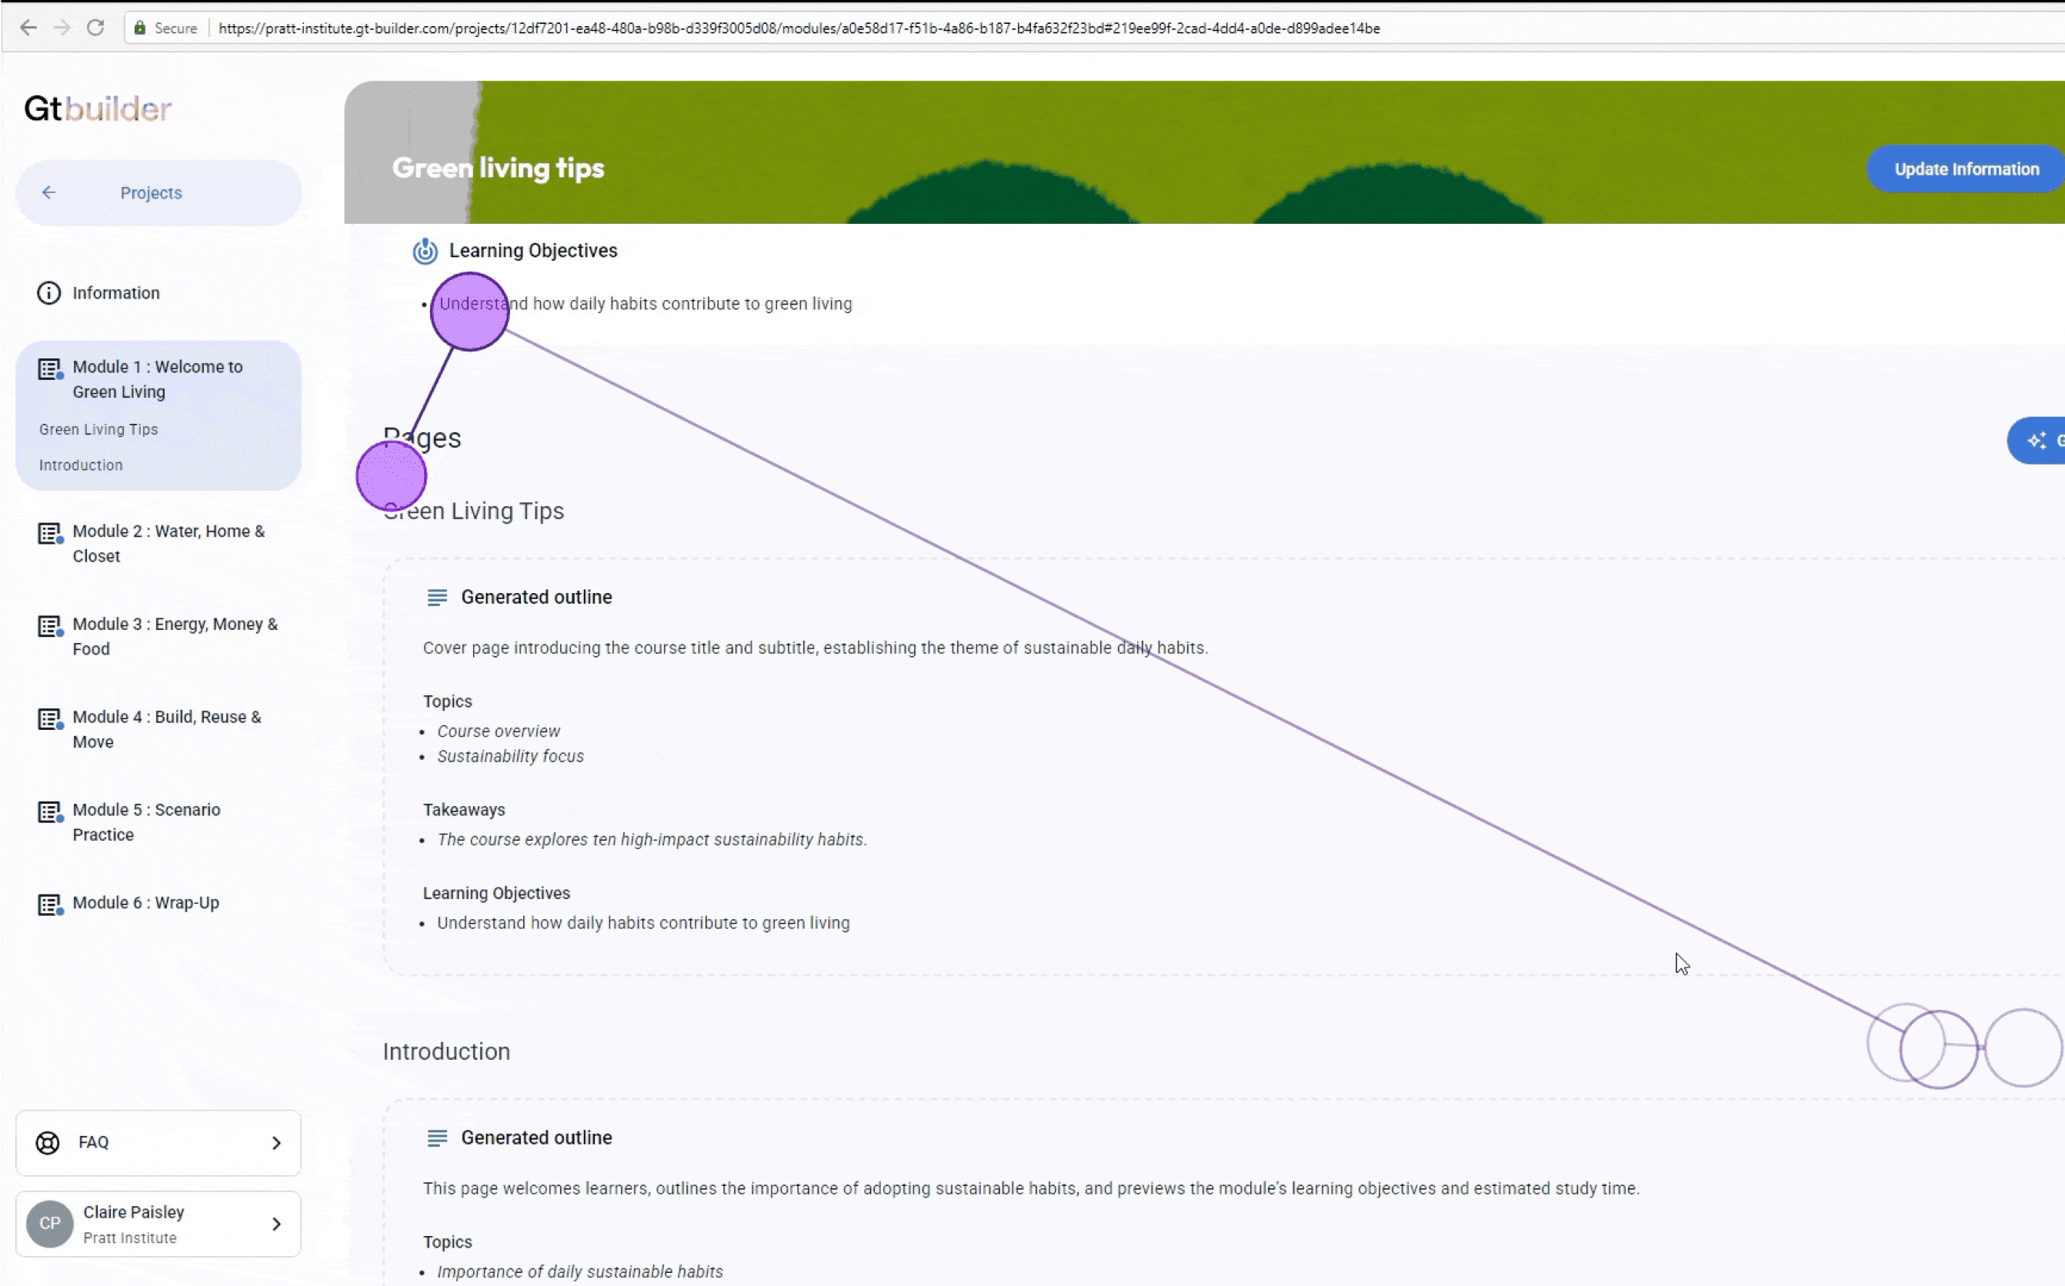The height and width of the screenshot is (1286, 2065).
Task: Click the Module 6 Wrap-Up icon
Action: pyautogui.click(x=49, y=904)
